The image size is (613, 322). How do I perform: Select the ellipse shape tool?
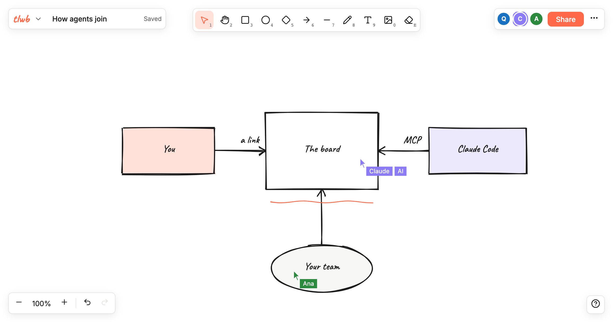point(266,20)
